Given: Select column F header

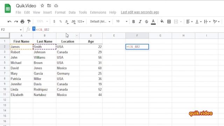Looking at the screenshot, I should tap(137, 36).
